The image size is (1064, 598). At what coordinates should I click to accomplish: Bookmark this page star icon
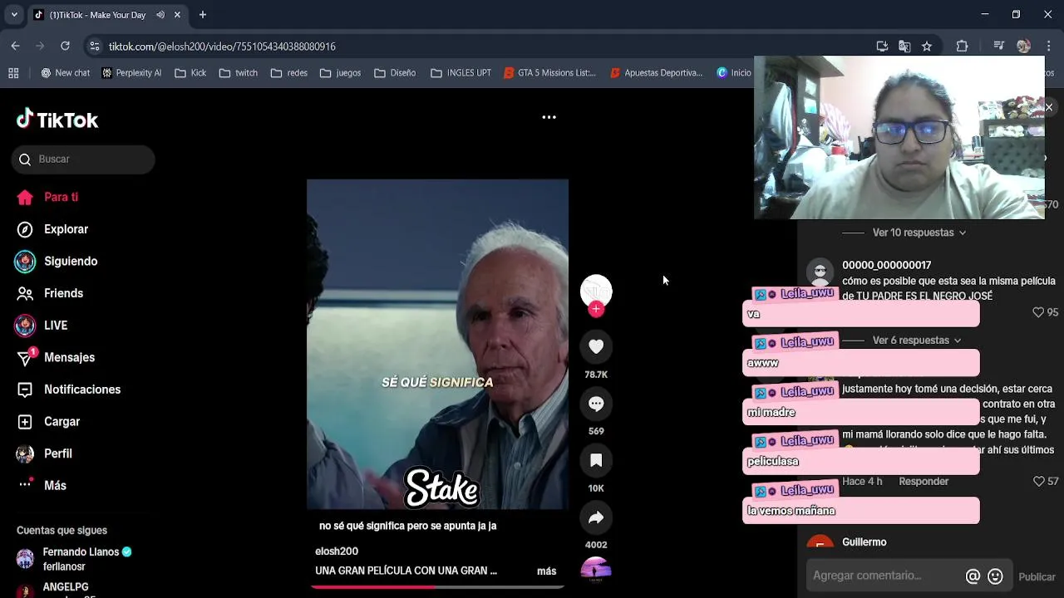coord(927,47)
